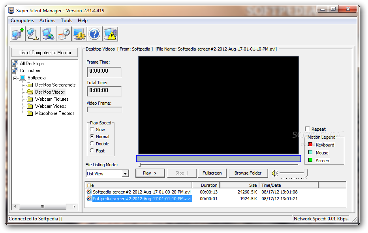Click the Webcam Videos folder icon
Viewport: 368px width, 233px height.
coord(30,106)
